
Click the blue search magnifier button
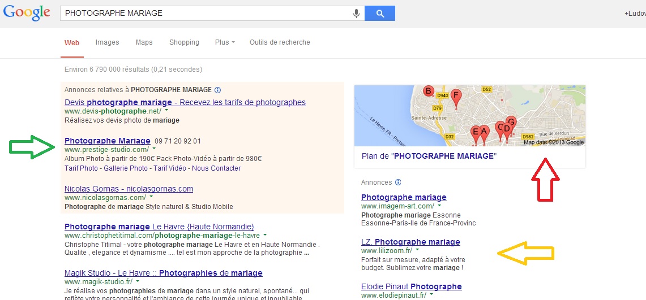[x=380, y=14]
